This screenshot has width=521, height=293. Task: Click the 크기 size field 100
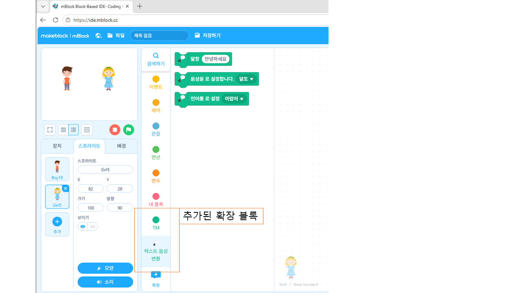click(91, 208)
